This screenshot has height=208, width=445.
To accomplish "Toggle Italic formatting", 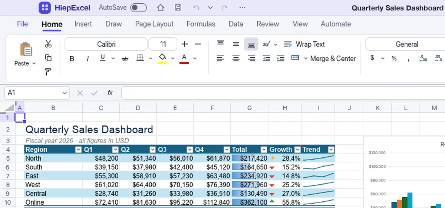I will (x=88, y=58).
